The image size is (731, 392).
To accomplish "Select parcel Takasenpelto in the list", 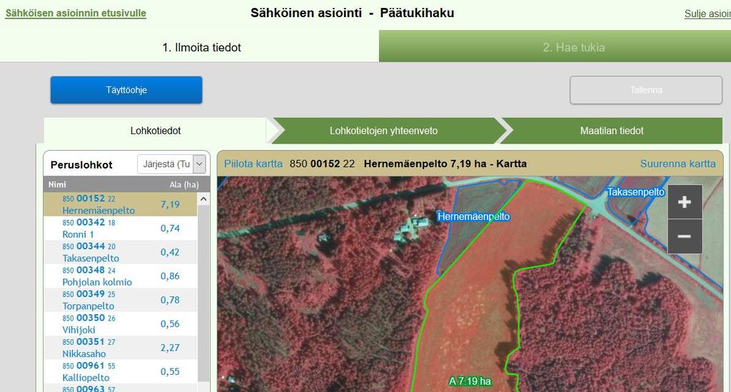I will (x=120, y=252).
